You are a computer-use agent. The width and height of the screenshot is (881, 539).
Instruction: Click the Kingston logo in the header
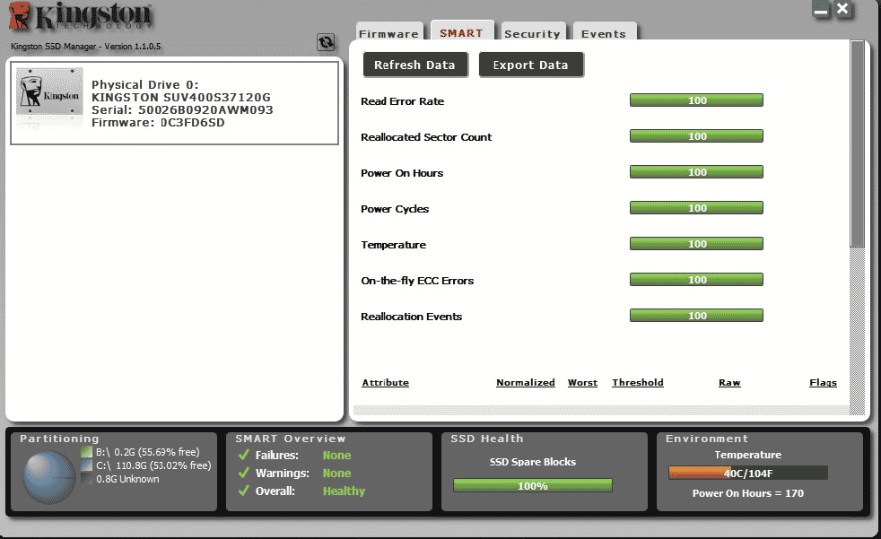pyautogui.click(x=82, y=19)
